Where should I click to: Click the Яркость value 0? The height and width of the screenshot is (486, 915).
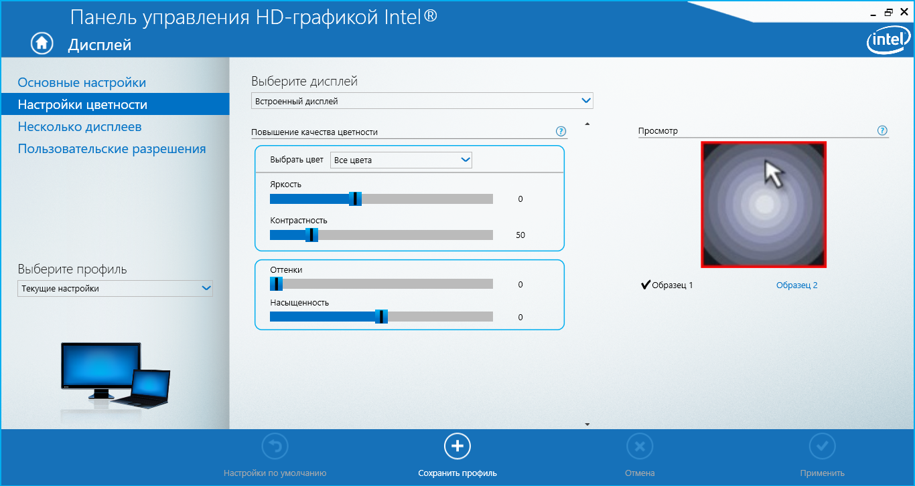pos(520,199)
